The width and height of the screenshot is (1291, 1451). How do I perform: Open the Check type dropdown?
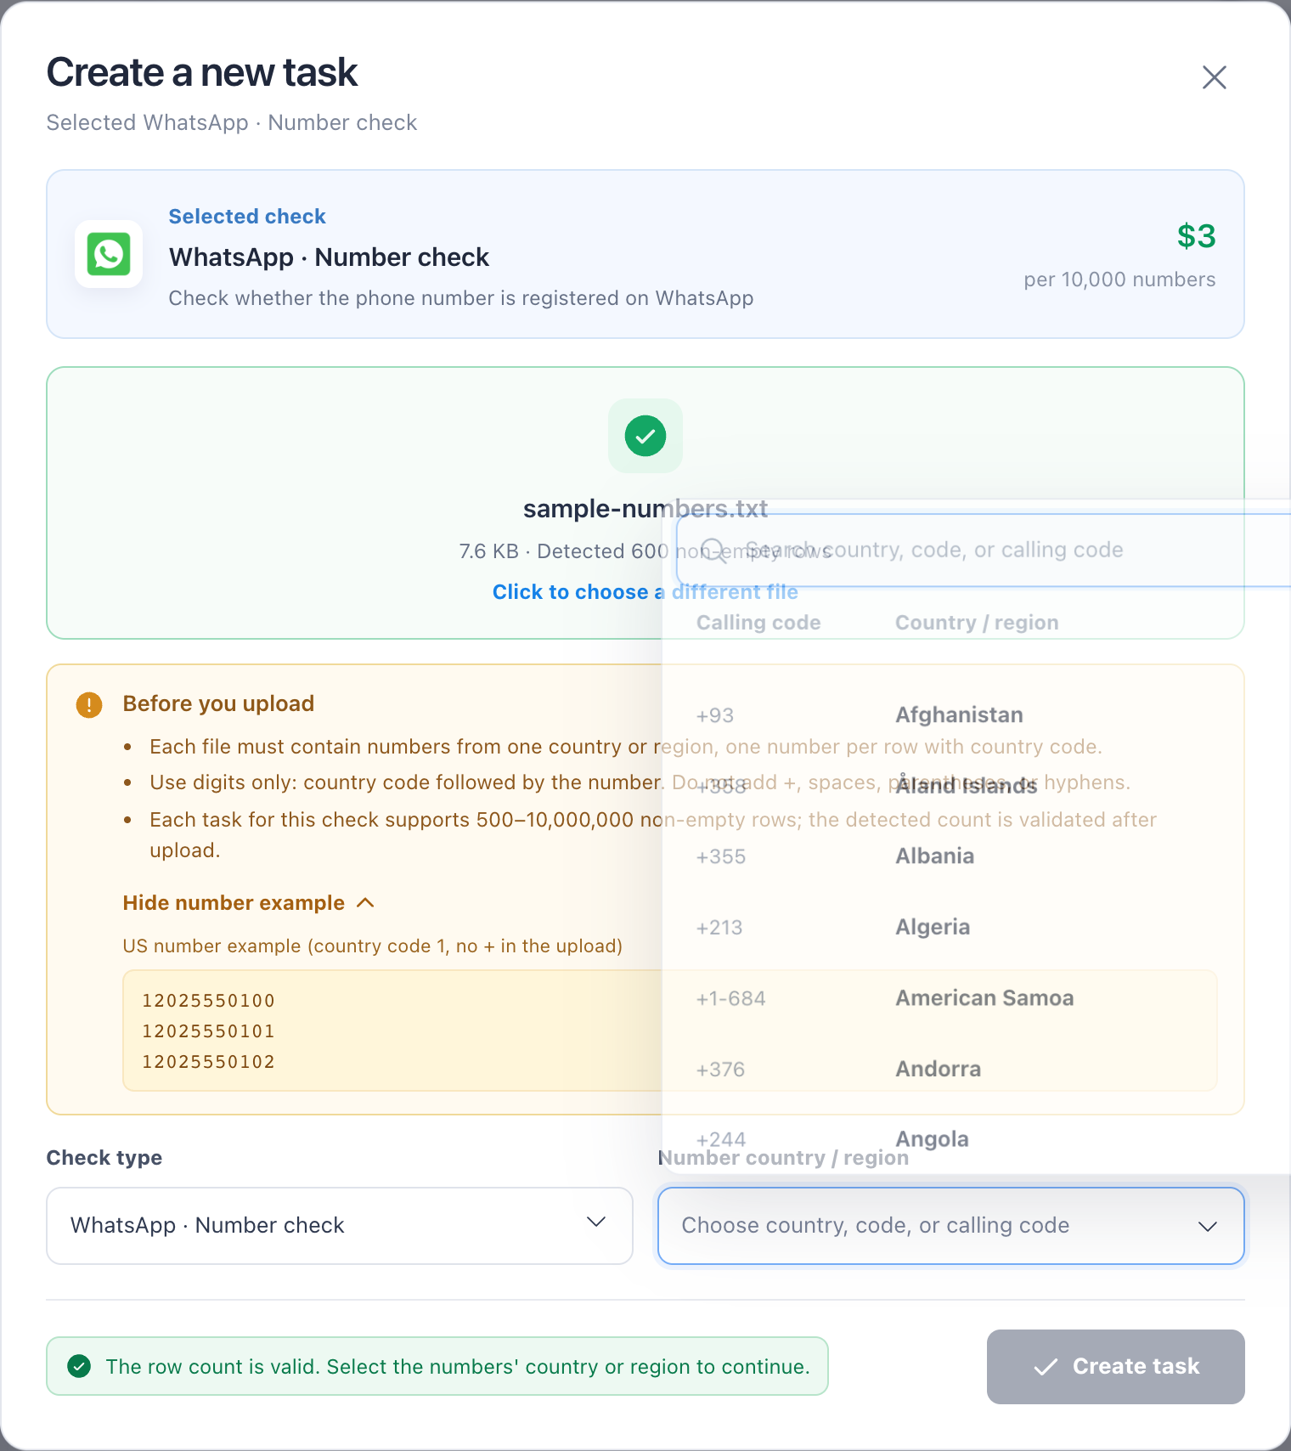coord(340,1226)
